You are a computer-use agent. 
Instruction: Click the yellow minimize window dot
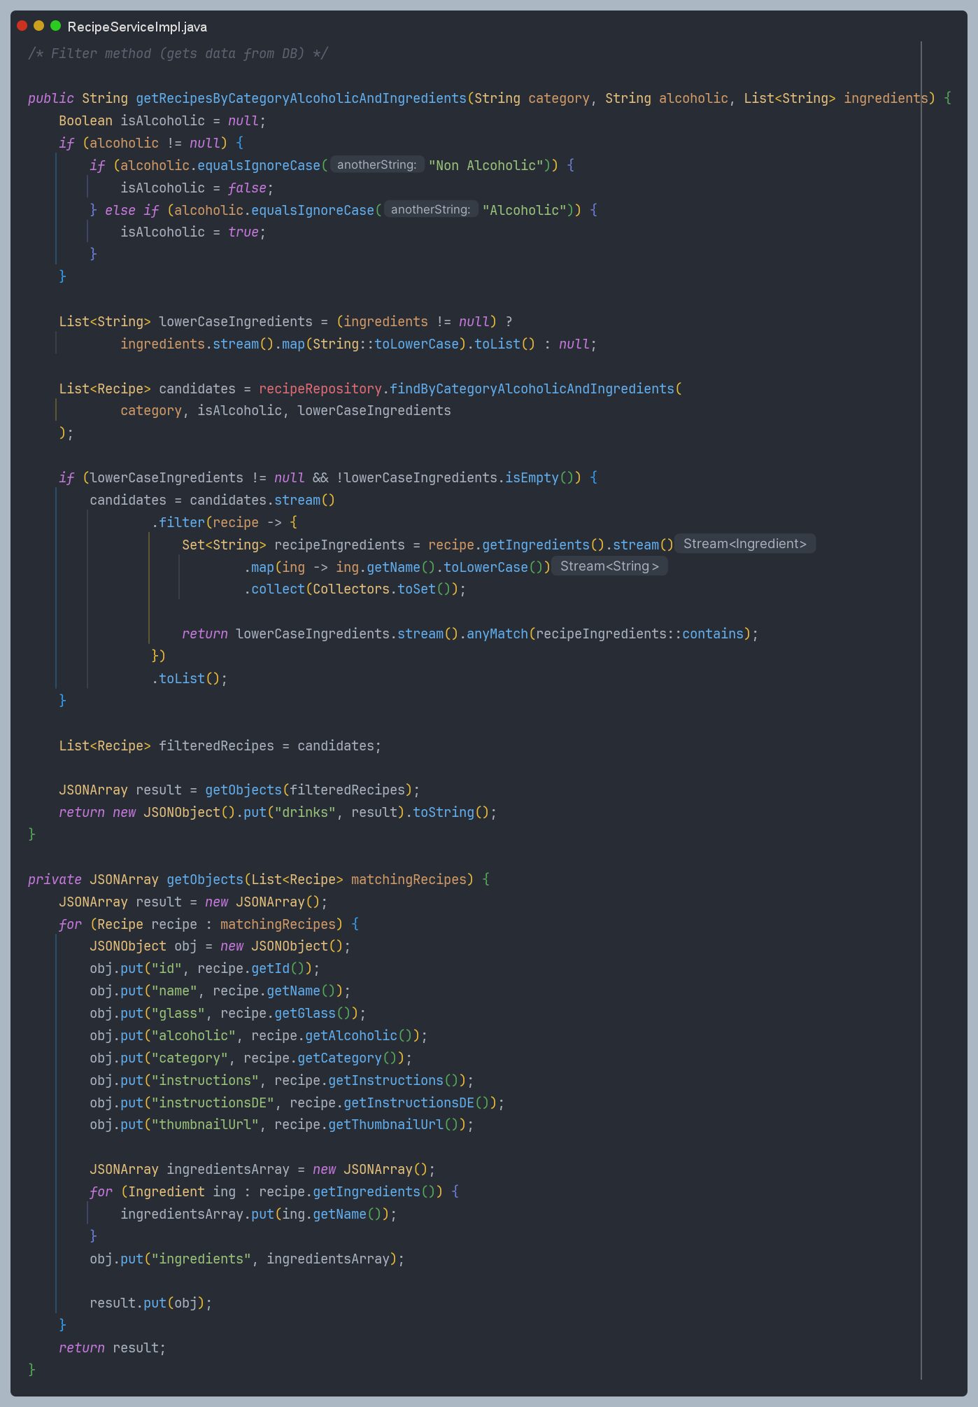tap(39, 26)
